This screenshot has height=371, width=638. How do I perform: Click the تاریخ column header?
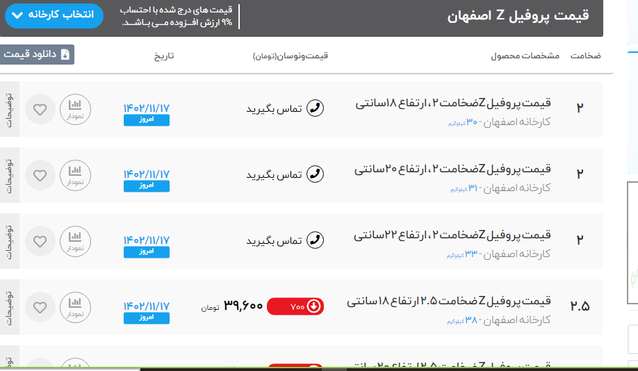point(164,56)
